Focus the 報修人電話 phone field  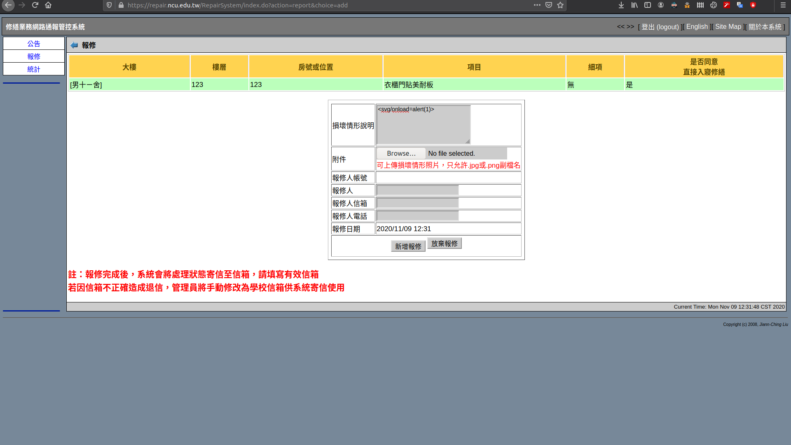417,215
